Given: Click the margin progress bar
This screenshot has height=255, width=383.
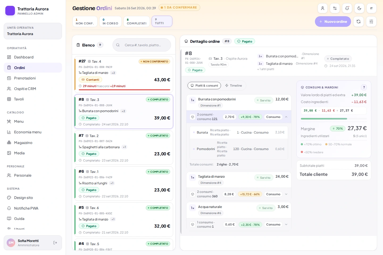Looking at the screenshot, I should (334, 119).
